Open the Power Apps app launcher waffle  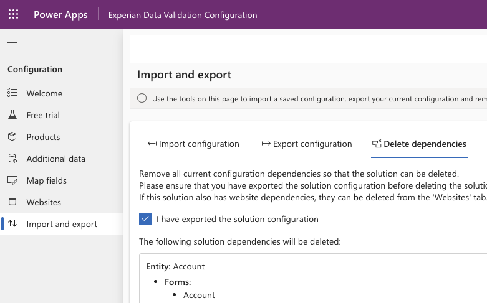14,14
